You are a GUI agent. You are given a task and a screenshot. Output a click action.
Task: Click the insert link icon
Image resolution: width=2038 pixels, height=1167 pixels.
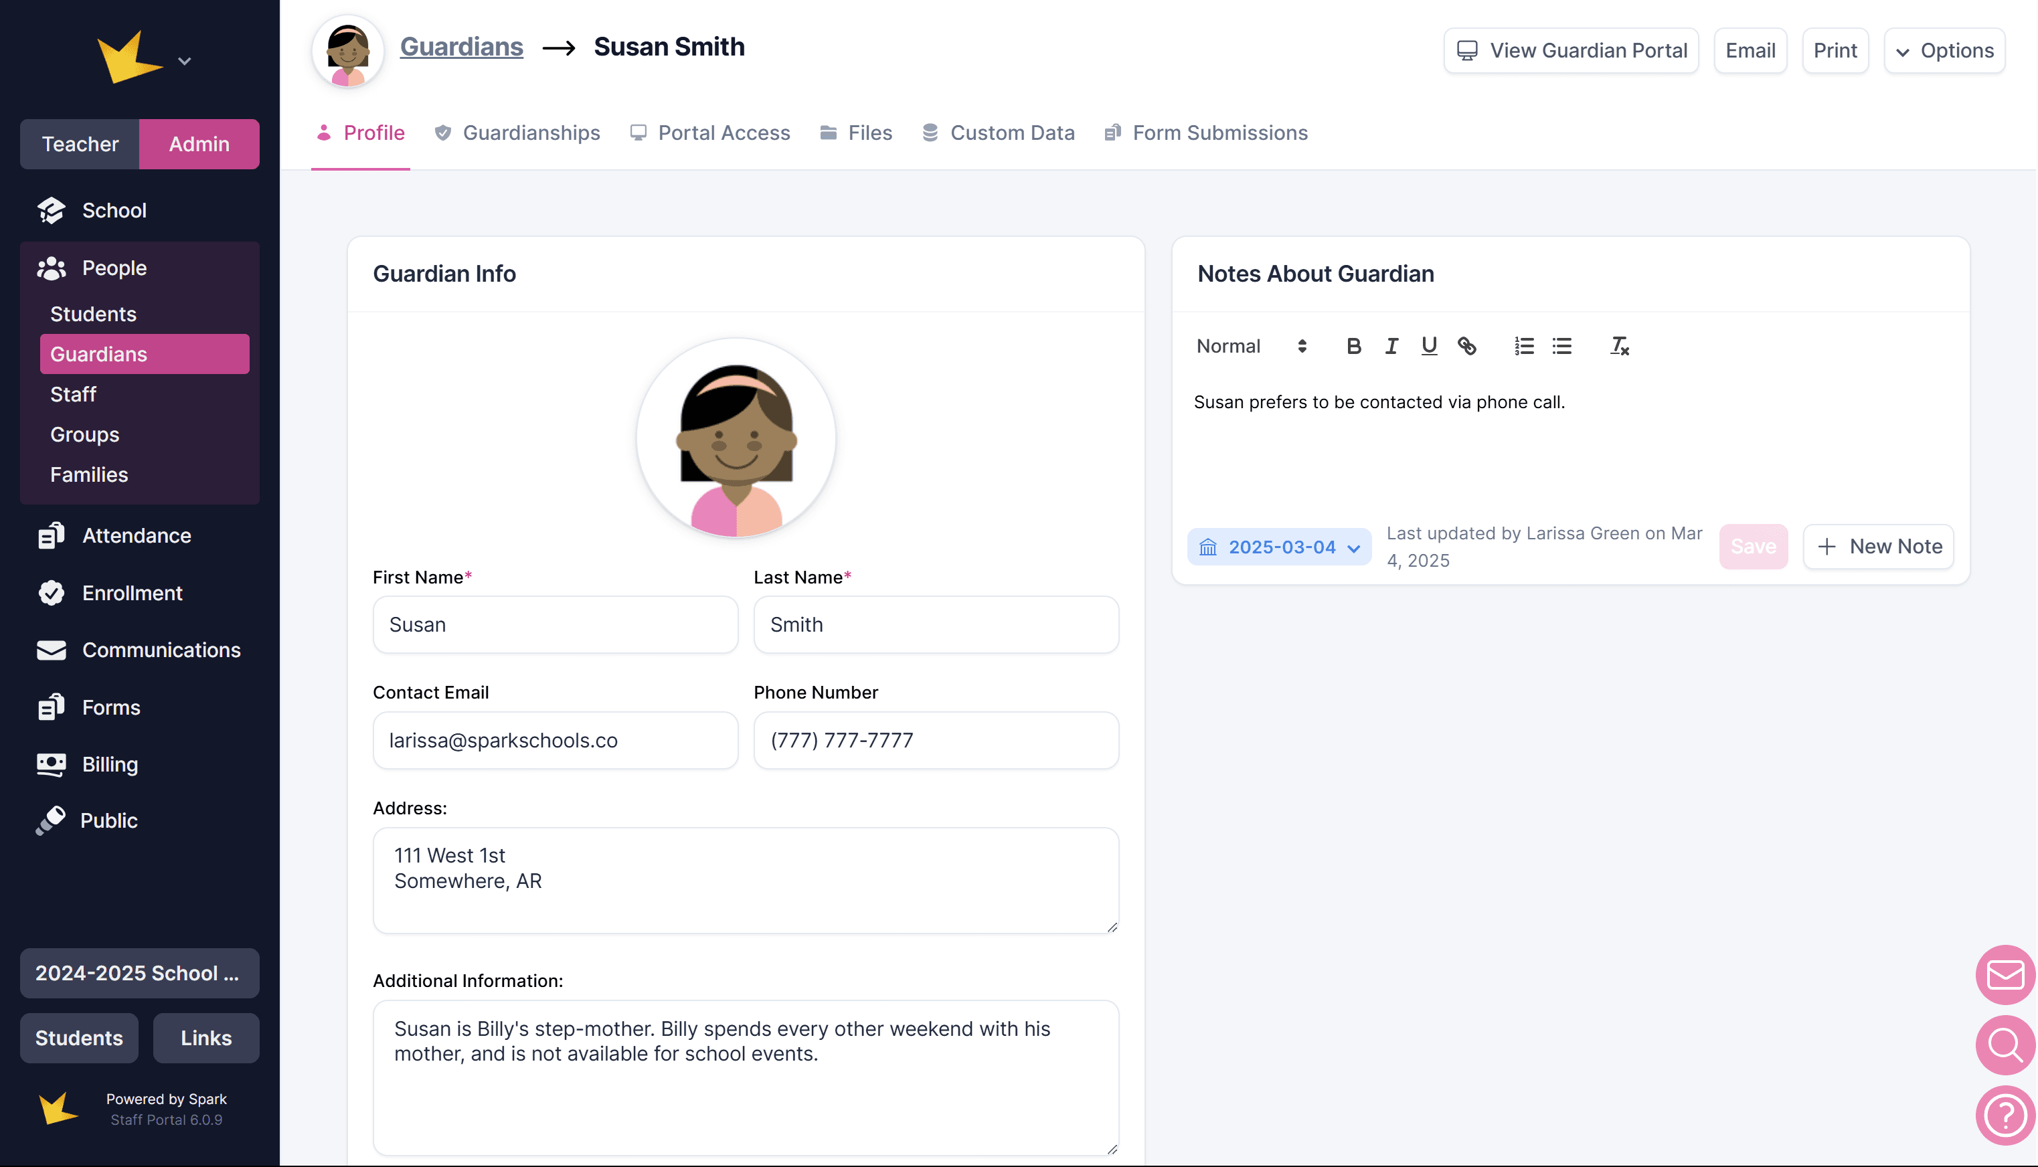pyautogui.click(x=1466, y=346)
